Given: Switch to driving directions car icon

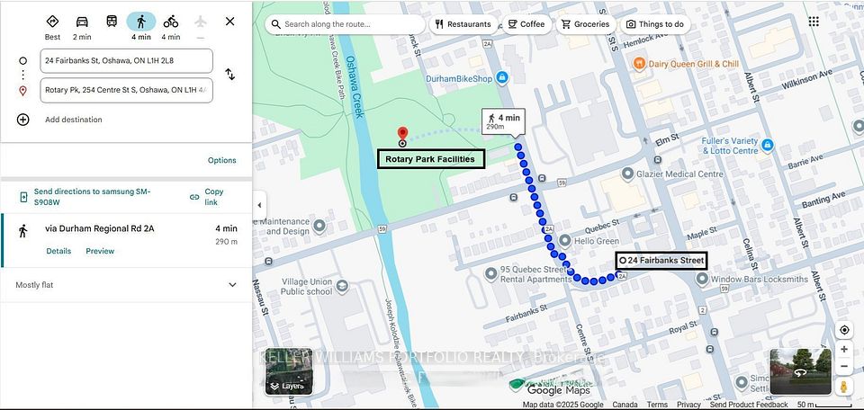Looking at the screenshot, I should point(82,22).
